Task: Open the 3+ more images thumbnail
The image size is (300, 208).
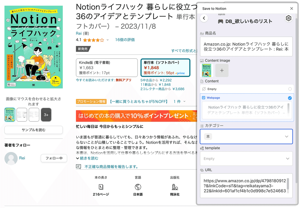Action: 46,114
